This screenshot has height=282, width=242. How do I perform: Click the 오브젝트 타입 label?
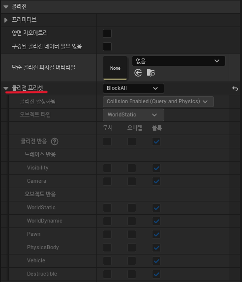[35, 114]
